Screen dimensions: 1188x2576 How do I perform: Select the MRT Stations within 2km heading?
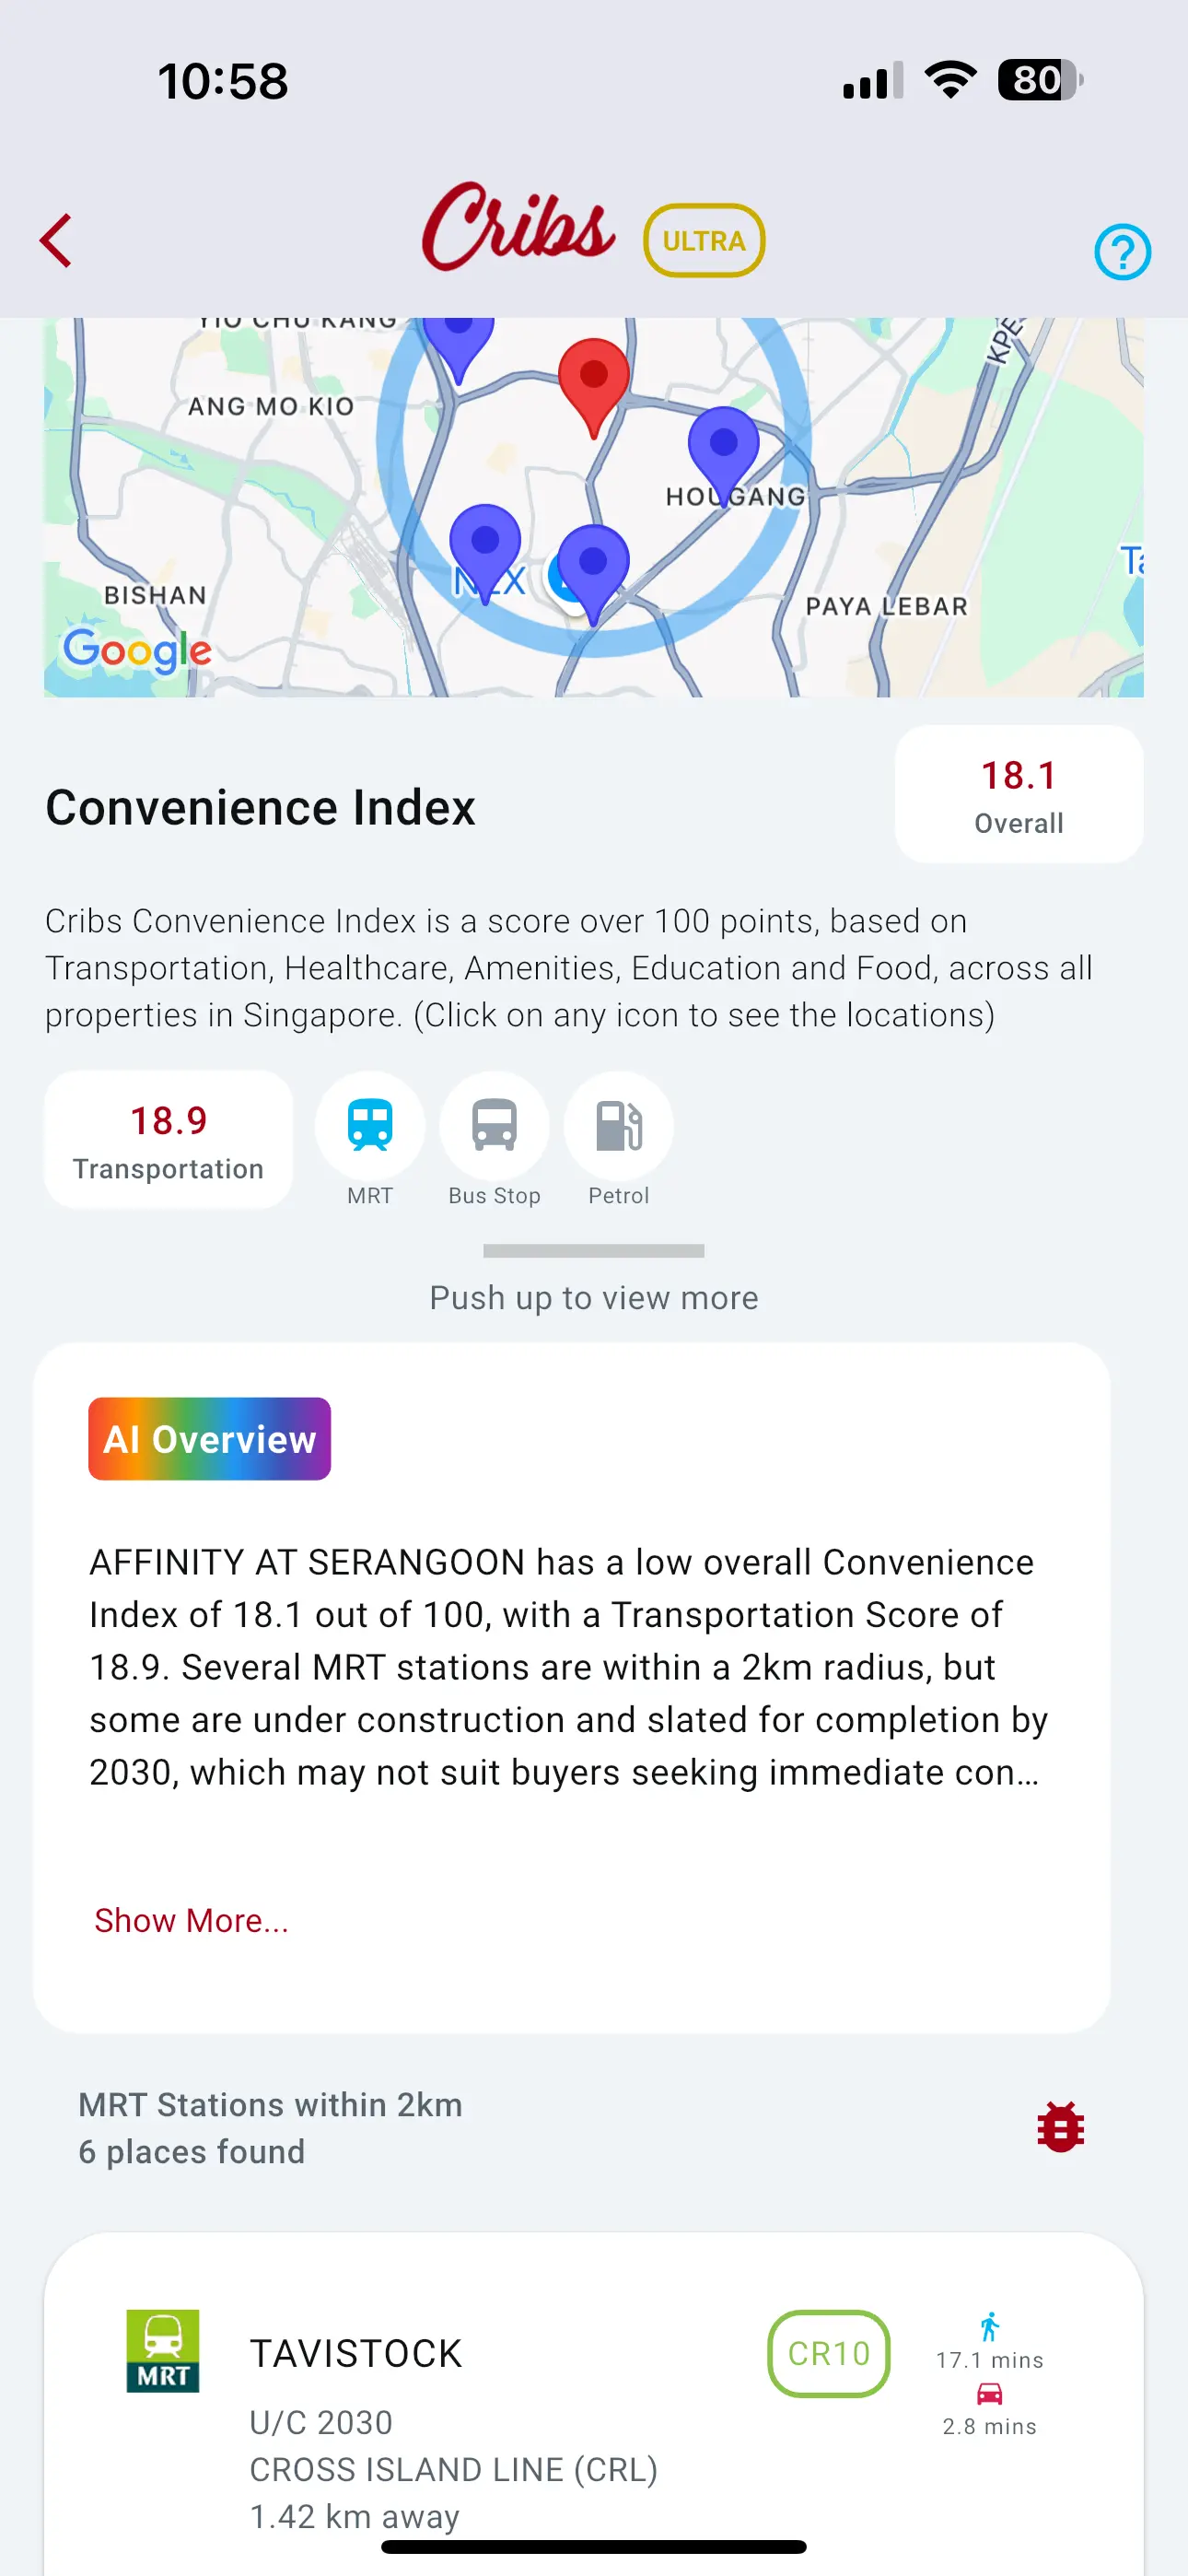[270, 2104]
